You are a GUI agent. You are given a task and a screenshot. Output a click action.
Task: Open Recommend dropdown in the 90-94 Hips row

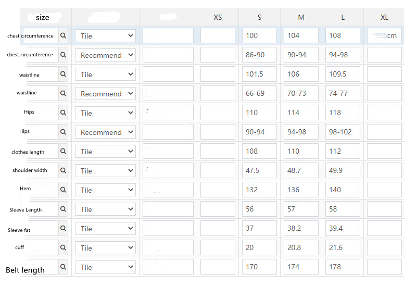tap(105, 132)
